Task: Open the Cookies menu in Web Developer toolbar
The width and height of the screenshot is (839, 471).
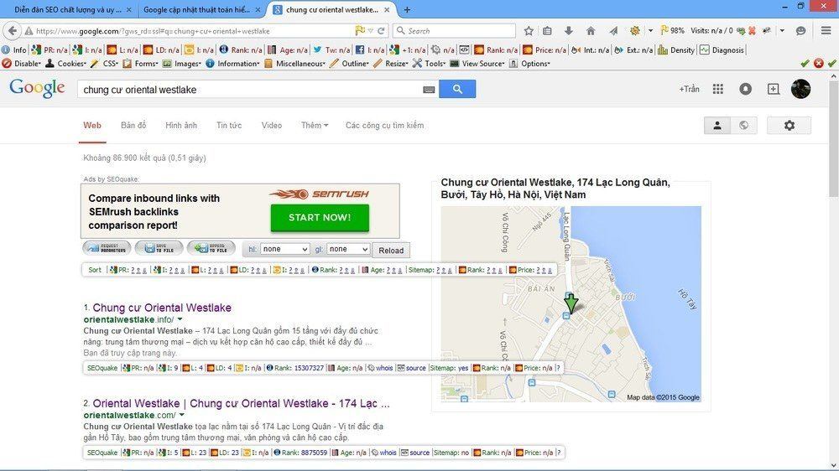Action: point(65,63)
